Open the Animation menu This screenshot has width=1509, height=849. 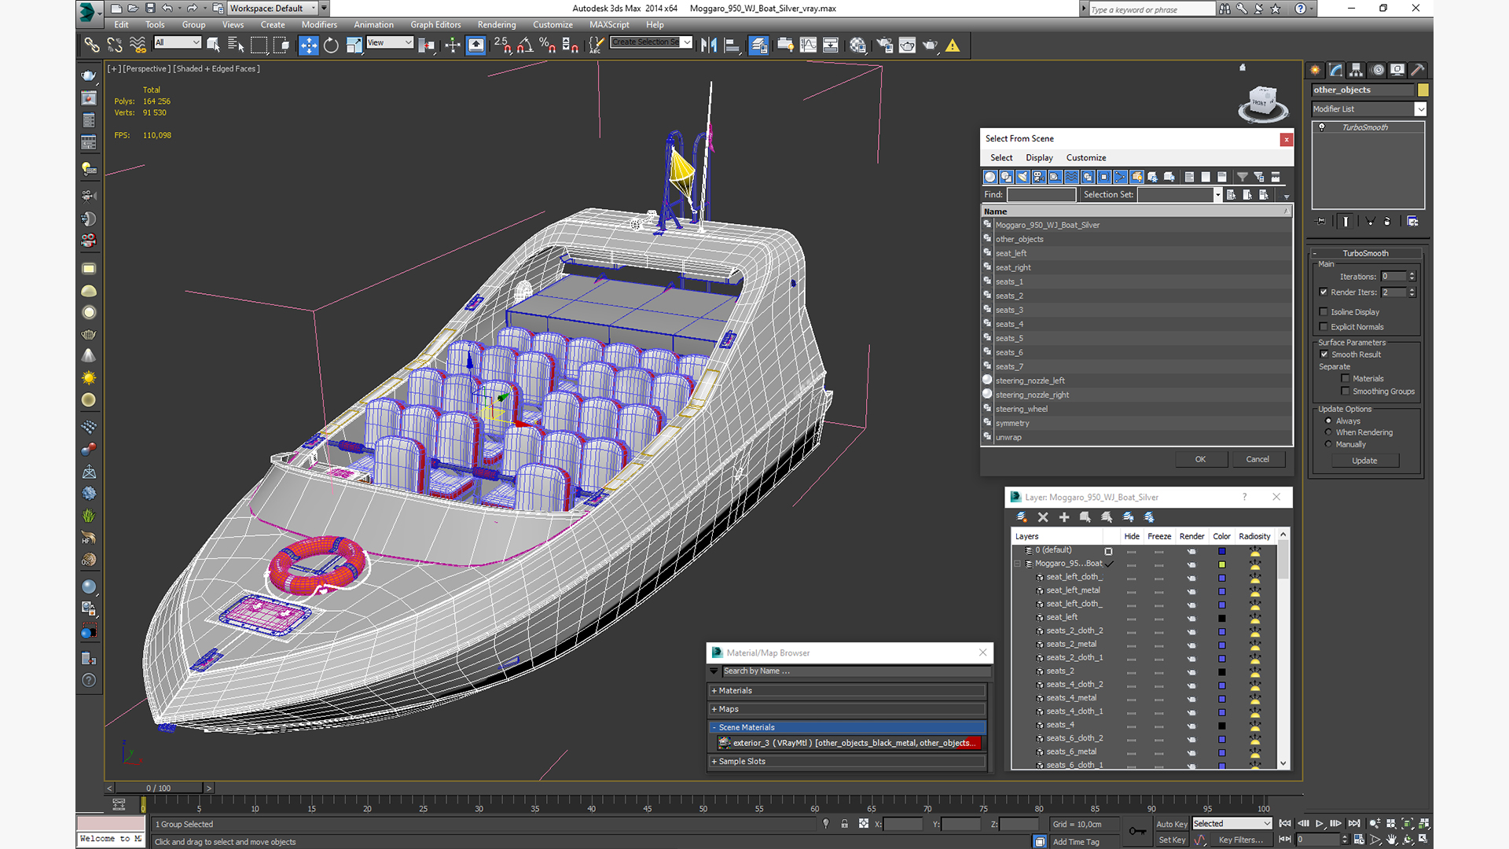pyautogui.click(x=373, y=24)
